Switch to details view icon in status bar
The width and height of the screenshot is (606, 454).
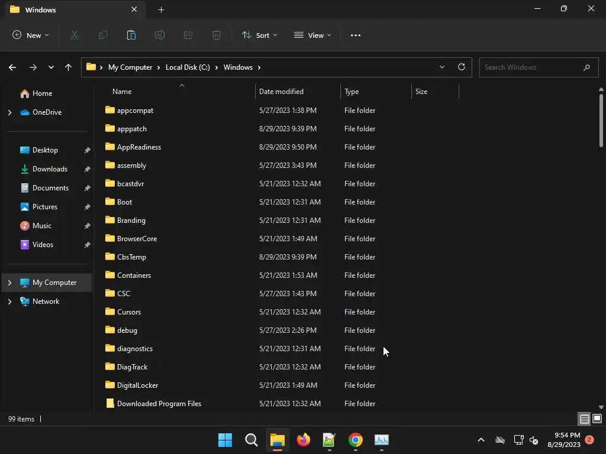coord(584,419)
